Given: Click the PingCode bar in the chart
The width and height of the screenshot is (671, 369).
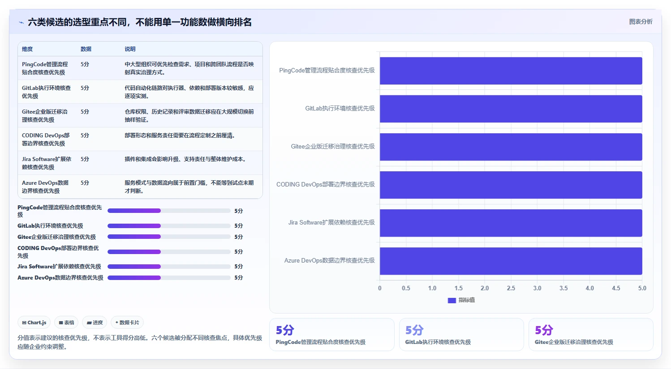Looking at the screenshot, I should (x=511, y=71).
